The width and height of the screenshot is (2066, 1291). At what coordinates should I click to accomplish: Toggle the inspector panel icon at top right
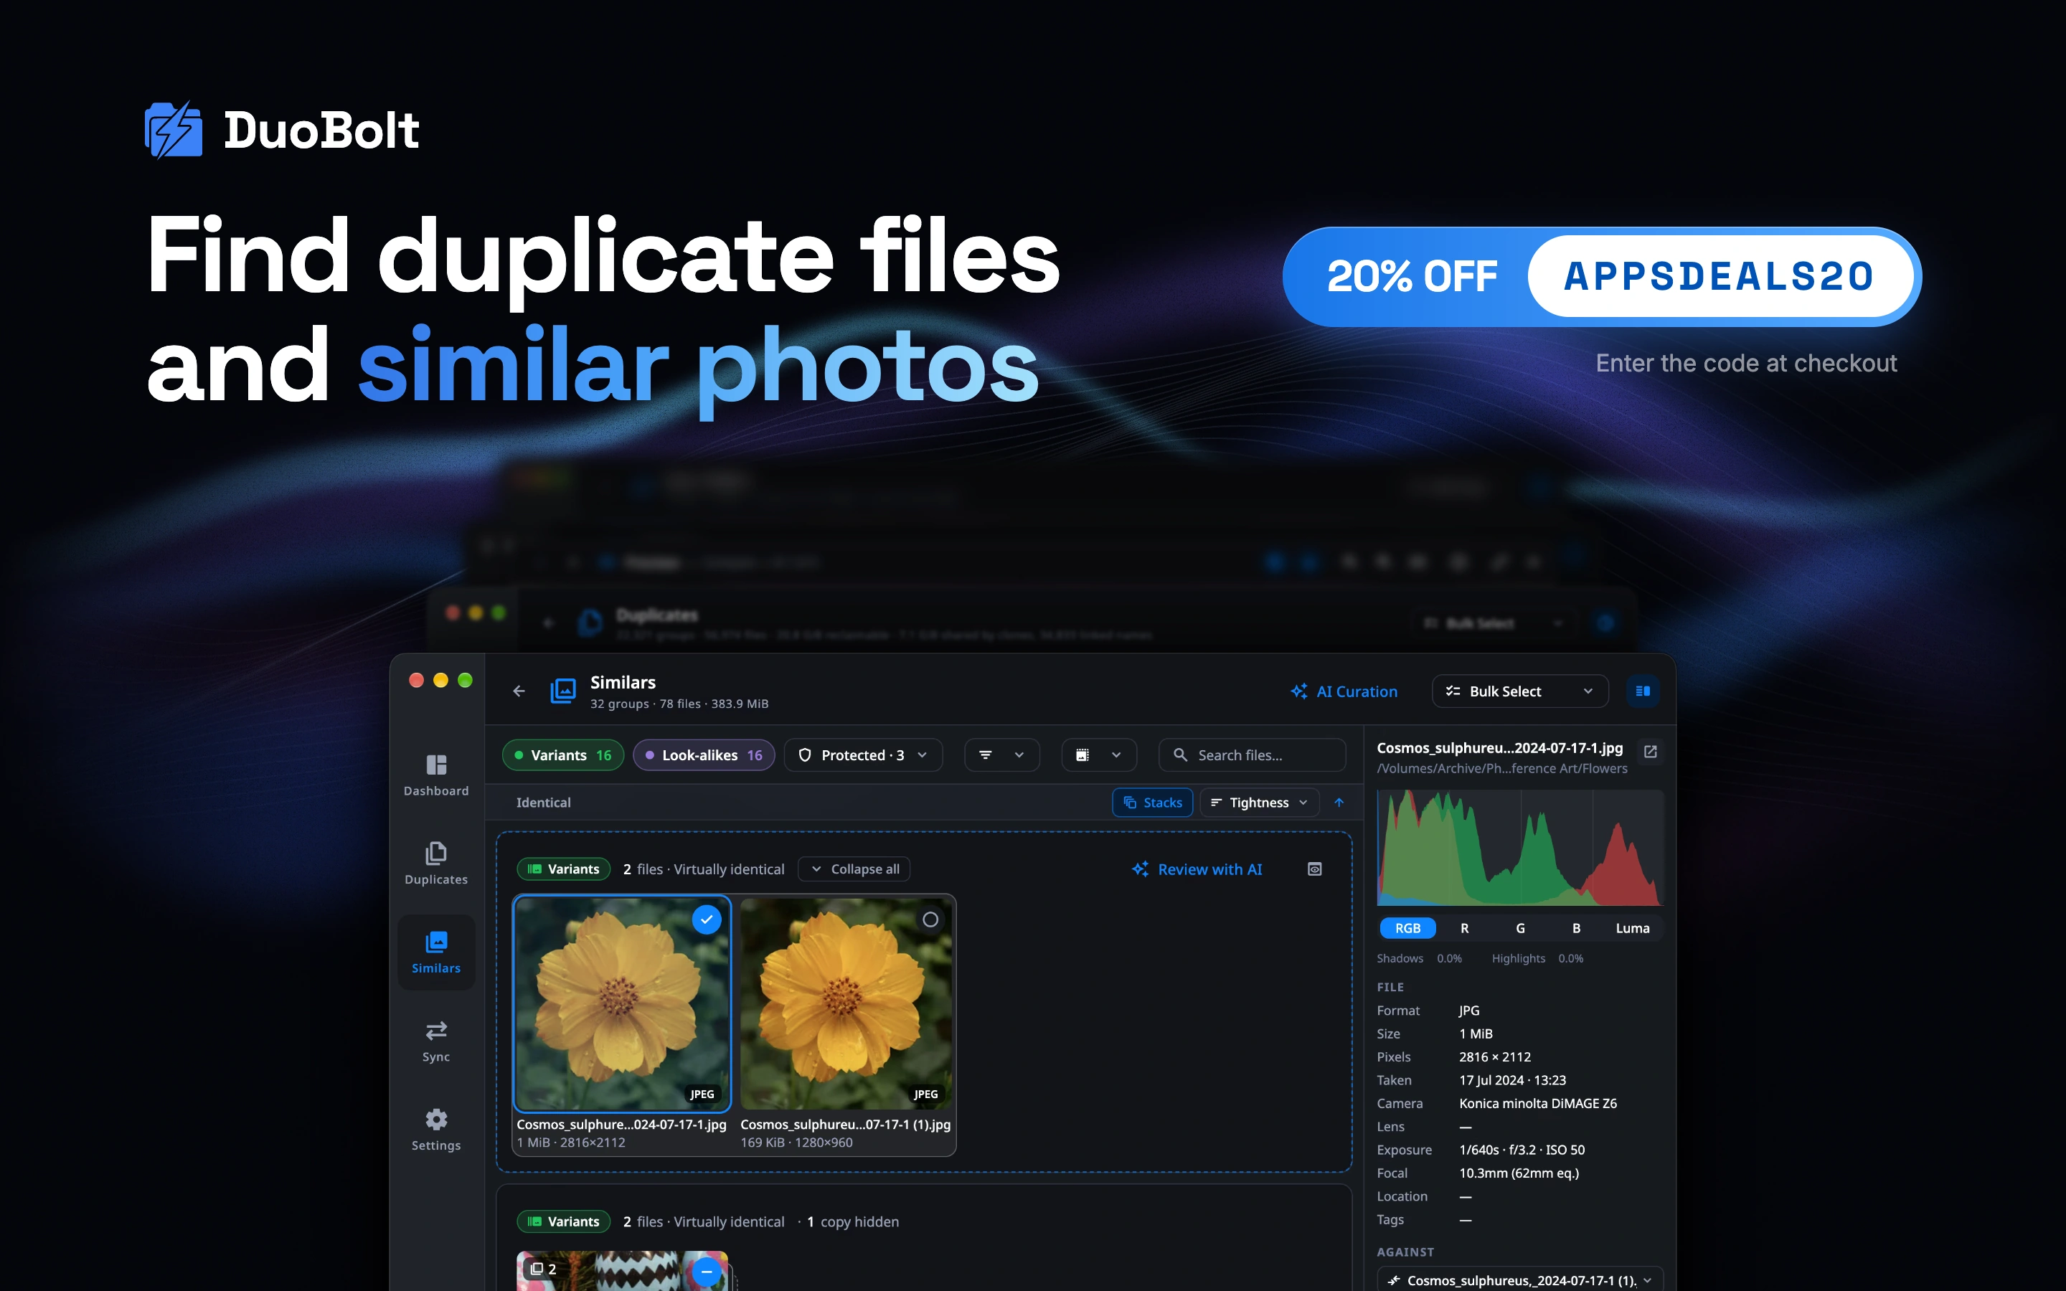(1643, 691)
